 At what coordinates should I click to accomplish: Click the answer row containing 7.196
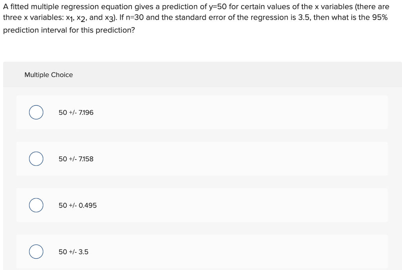[201, 112]
